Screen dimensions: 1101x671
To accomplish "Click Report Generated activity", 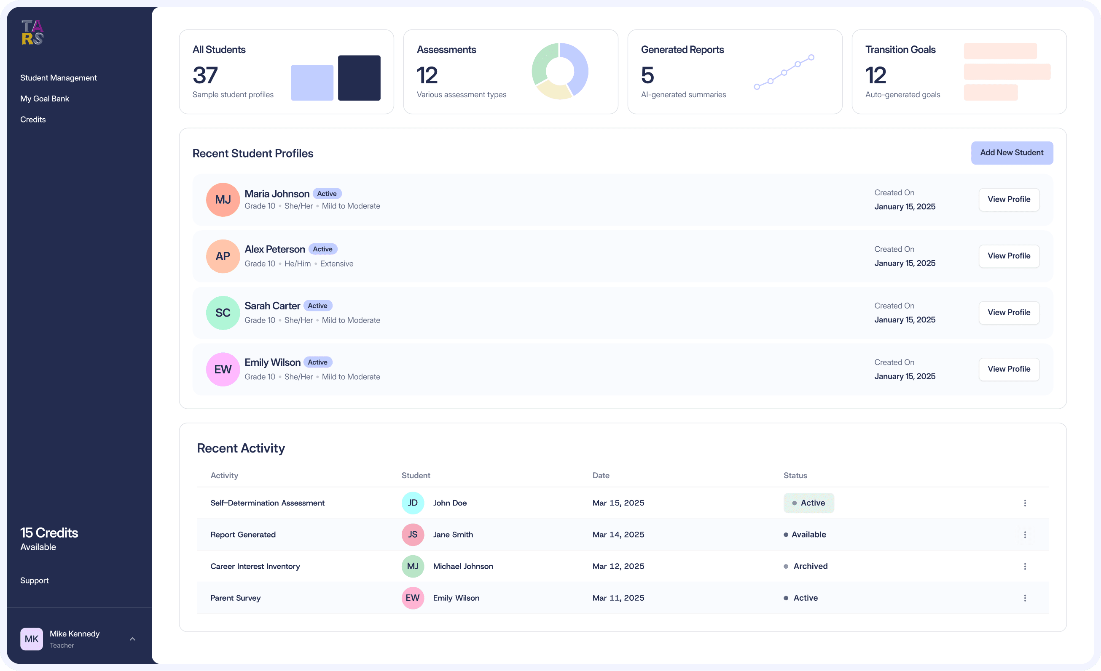I will 243,535.
